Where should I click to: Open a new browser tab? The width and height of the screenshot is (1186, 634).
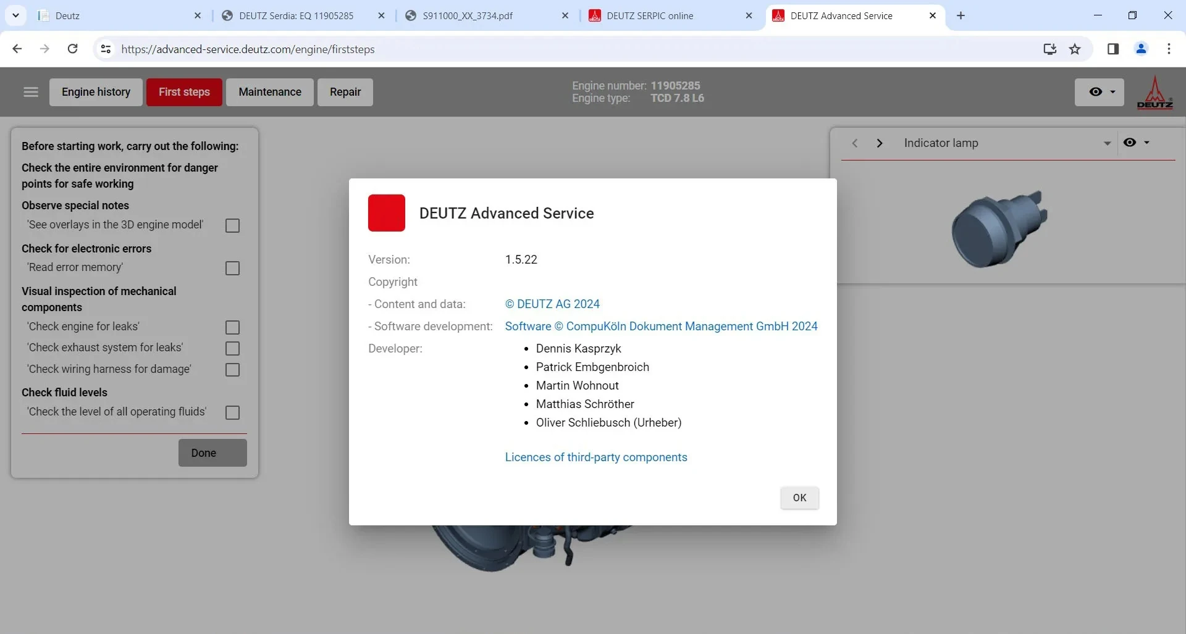pos(961,15)
